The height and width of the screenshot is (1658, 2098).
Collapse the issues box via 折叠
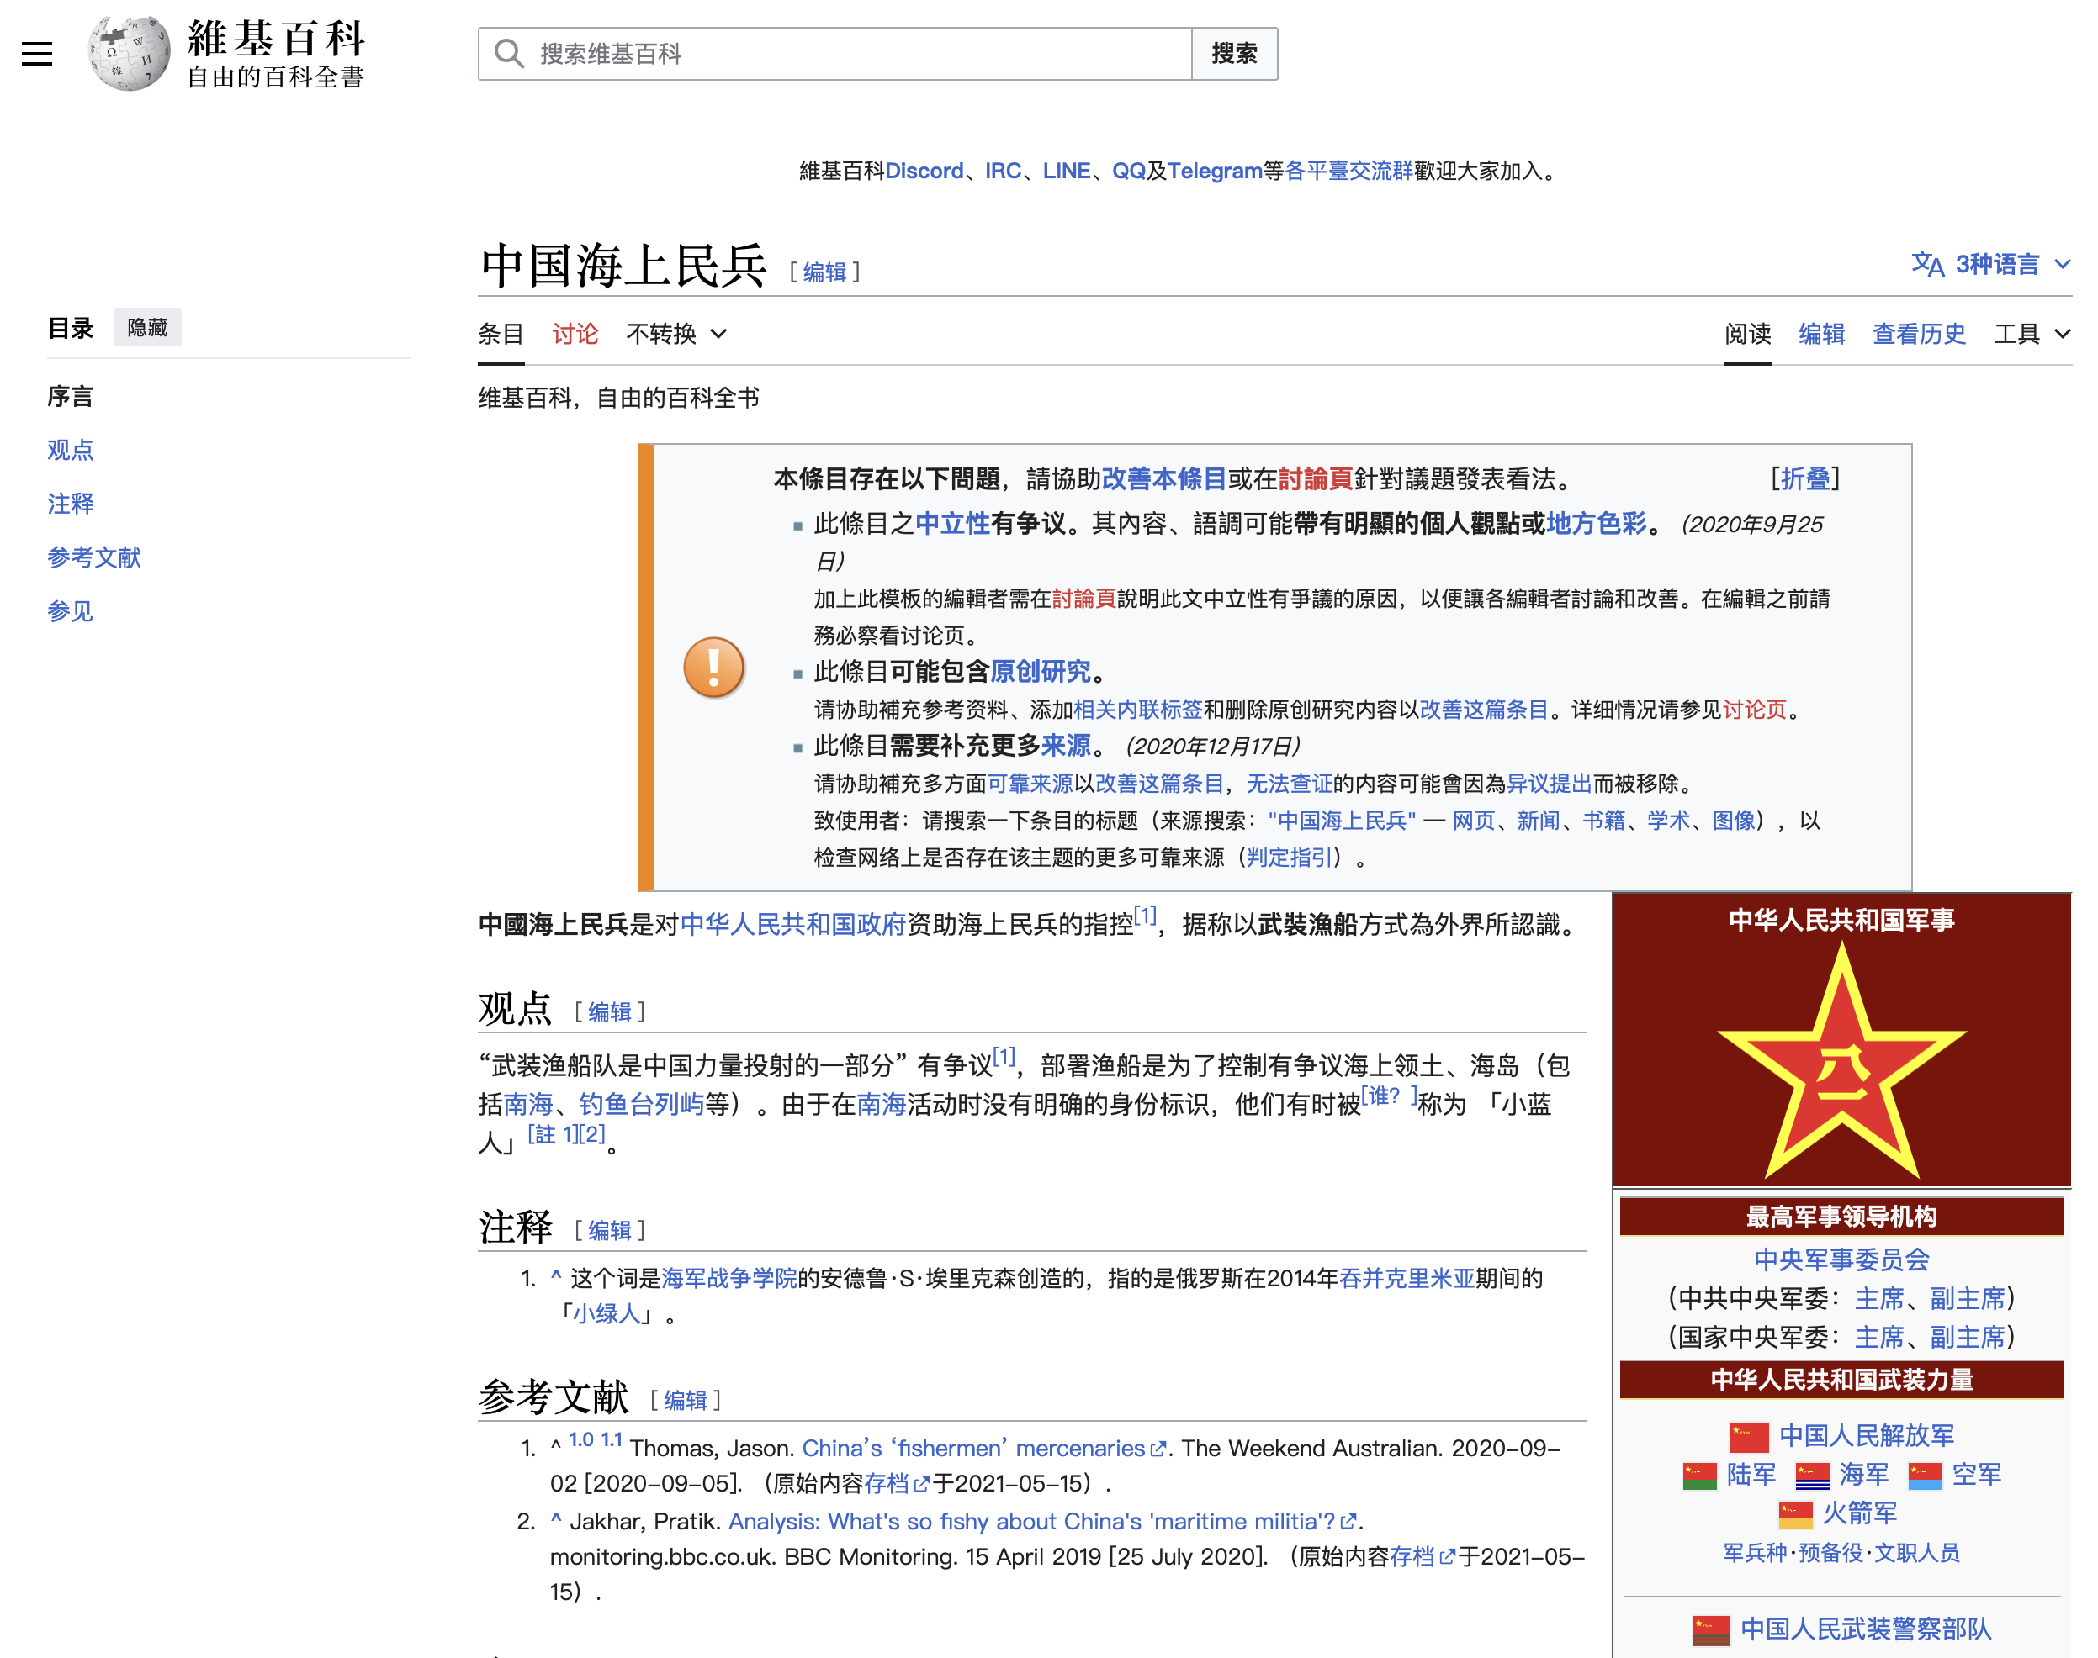coord(1805,478)
